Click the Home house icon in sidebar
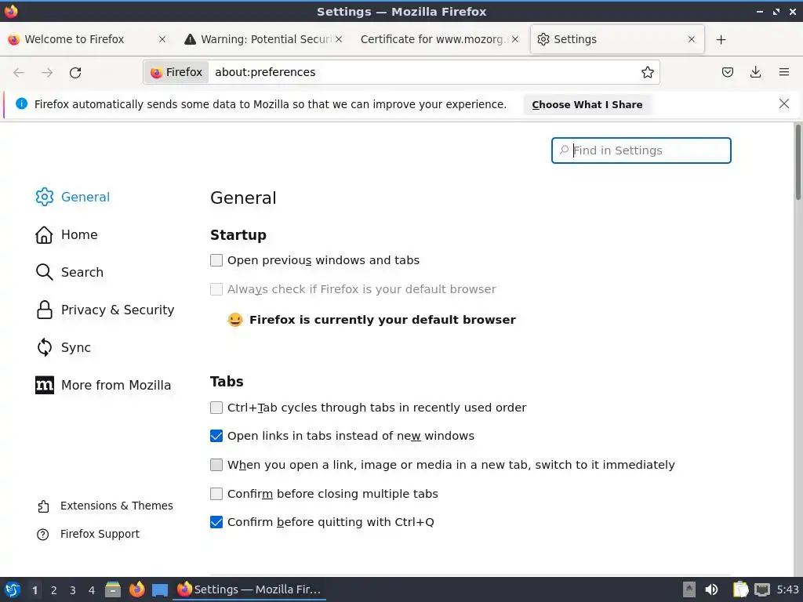The image size is (803, 602). pyautogui.click(x=44, y=234)
